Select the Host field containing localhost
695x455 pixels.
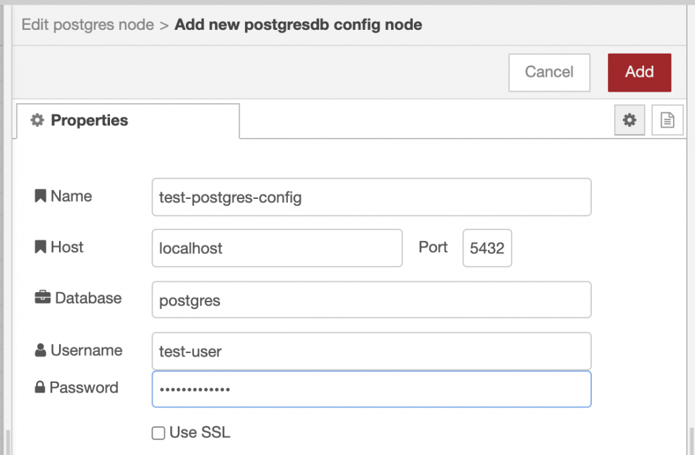pyautogui.click(x=277, y=248)
